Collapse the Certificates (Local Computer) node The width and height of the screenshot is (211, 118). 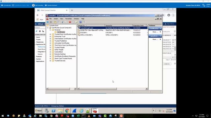[x=47, y=28]
